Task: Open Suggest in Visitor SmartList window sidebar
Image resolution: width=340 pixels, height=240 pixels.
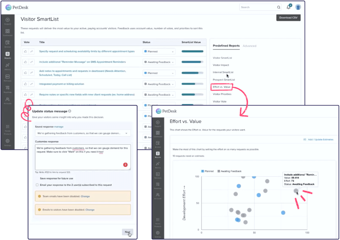Action: [8, 21]
